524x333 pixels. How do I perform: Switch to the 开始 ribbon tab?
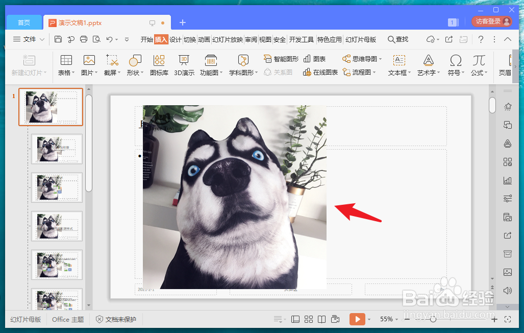click(147, 39)
